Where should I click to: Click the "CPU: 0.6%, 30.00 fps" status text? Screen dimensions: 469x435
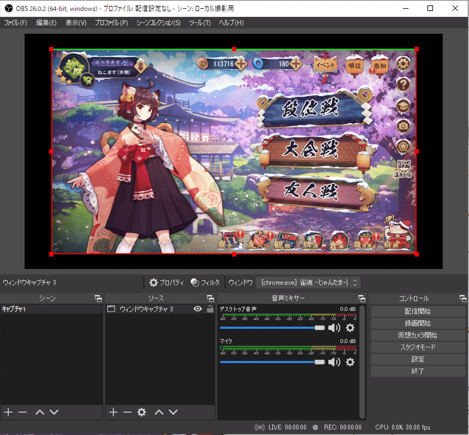point(403,427)
